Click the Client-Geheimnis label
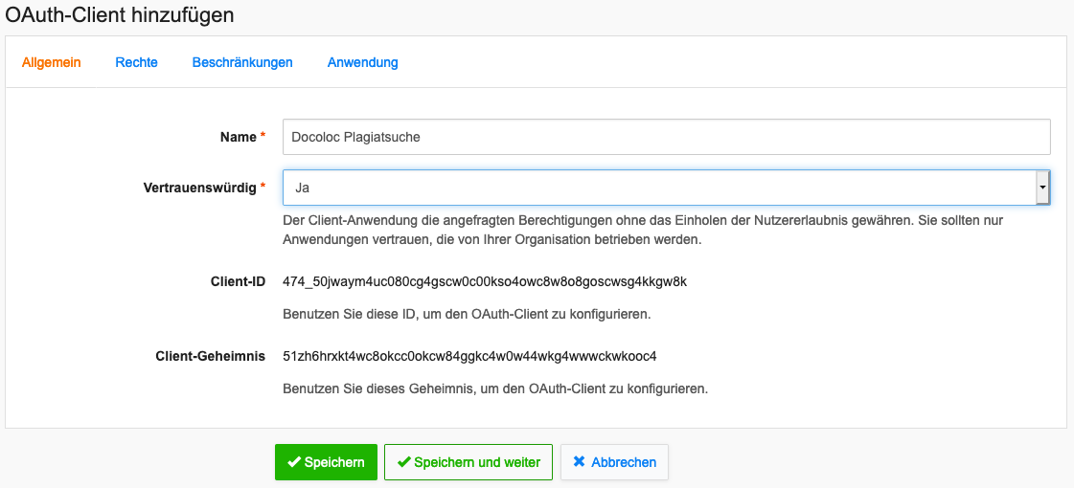 [210, 356]
